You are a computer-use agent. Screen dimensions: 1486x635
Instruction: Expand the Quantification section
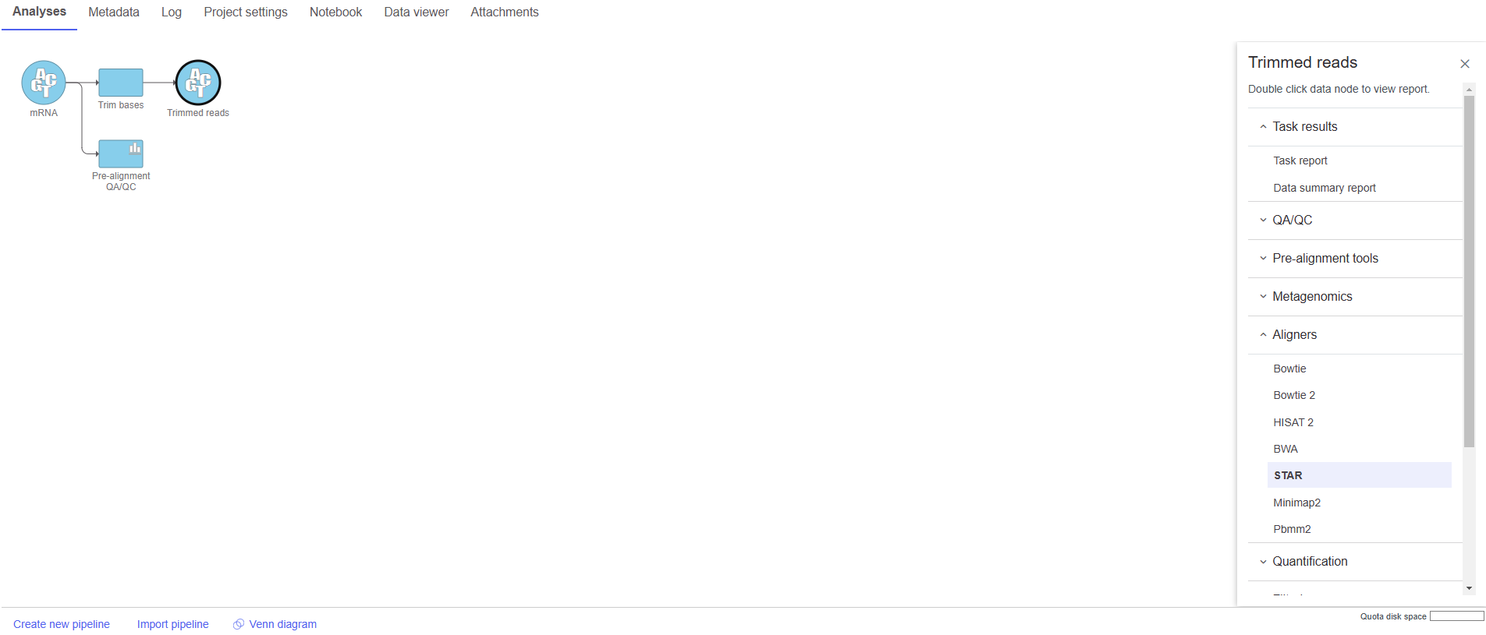[1309, 562]
